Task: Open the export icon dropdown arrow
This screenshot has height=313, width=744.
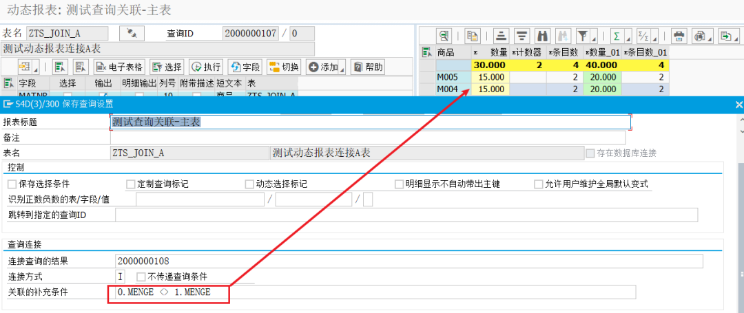Action: click(736, 37)
